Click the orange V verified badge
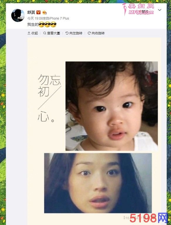This screenshot has width=171, height=225. pyautogui.click(x=38, y=12)
